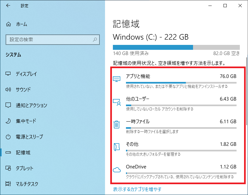Click the OneDrive cloud icon

pos(117,170)
